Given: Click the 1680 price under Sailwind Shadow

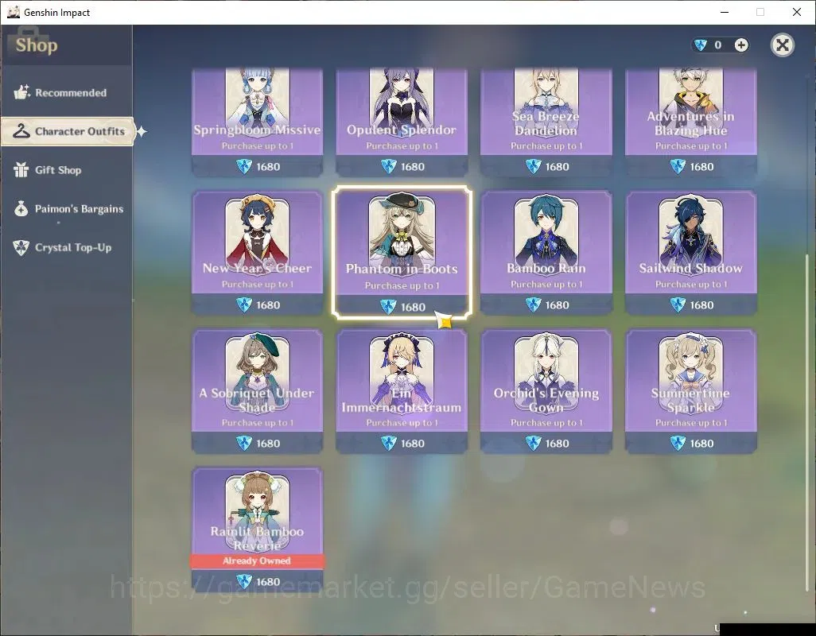Looking at the screenshot, I should coord(701,305).
